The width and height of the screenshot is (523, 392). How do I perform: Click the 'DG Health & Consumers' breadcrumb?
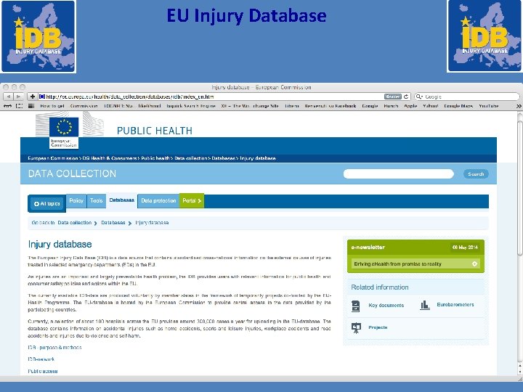point(110,158)
